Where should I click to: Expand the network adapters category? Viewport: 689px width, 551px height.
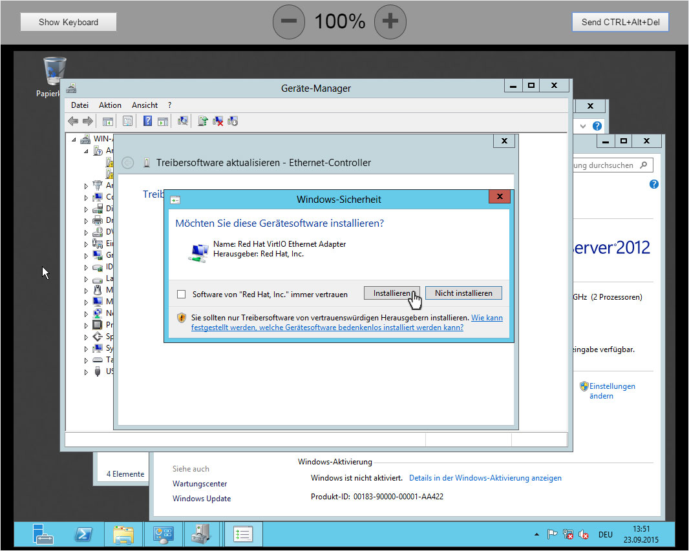click(86, 313)
